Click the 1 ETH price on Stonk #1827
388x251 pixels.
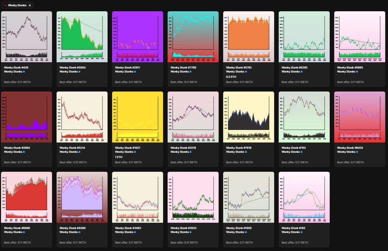tap(119, 157)
